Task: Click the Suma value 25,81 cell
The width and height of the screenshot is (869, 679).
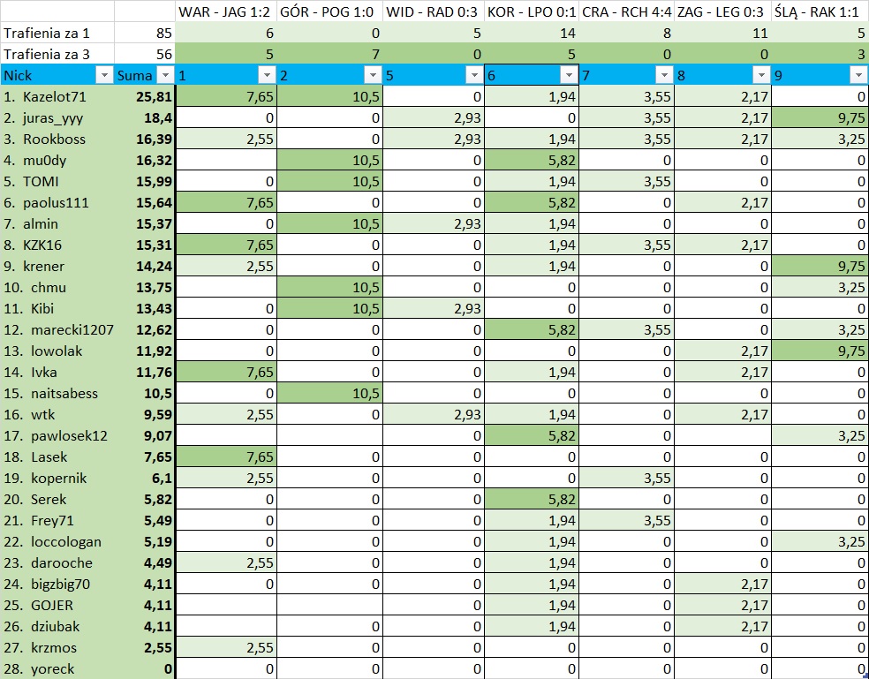Action: point(145,97)
